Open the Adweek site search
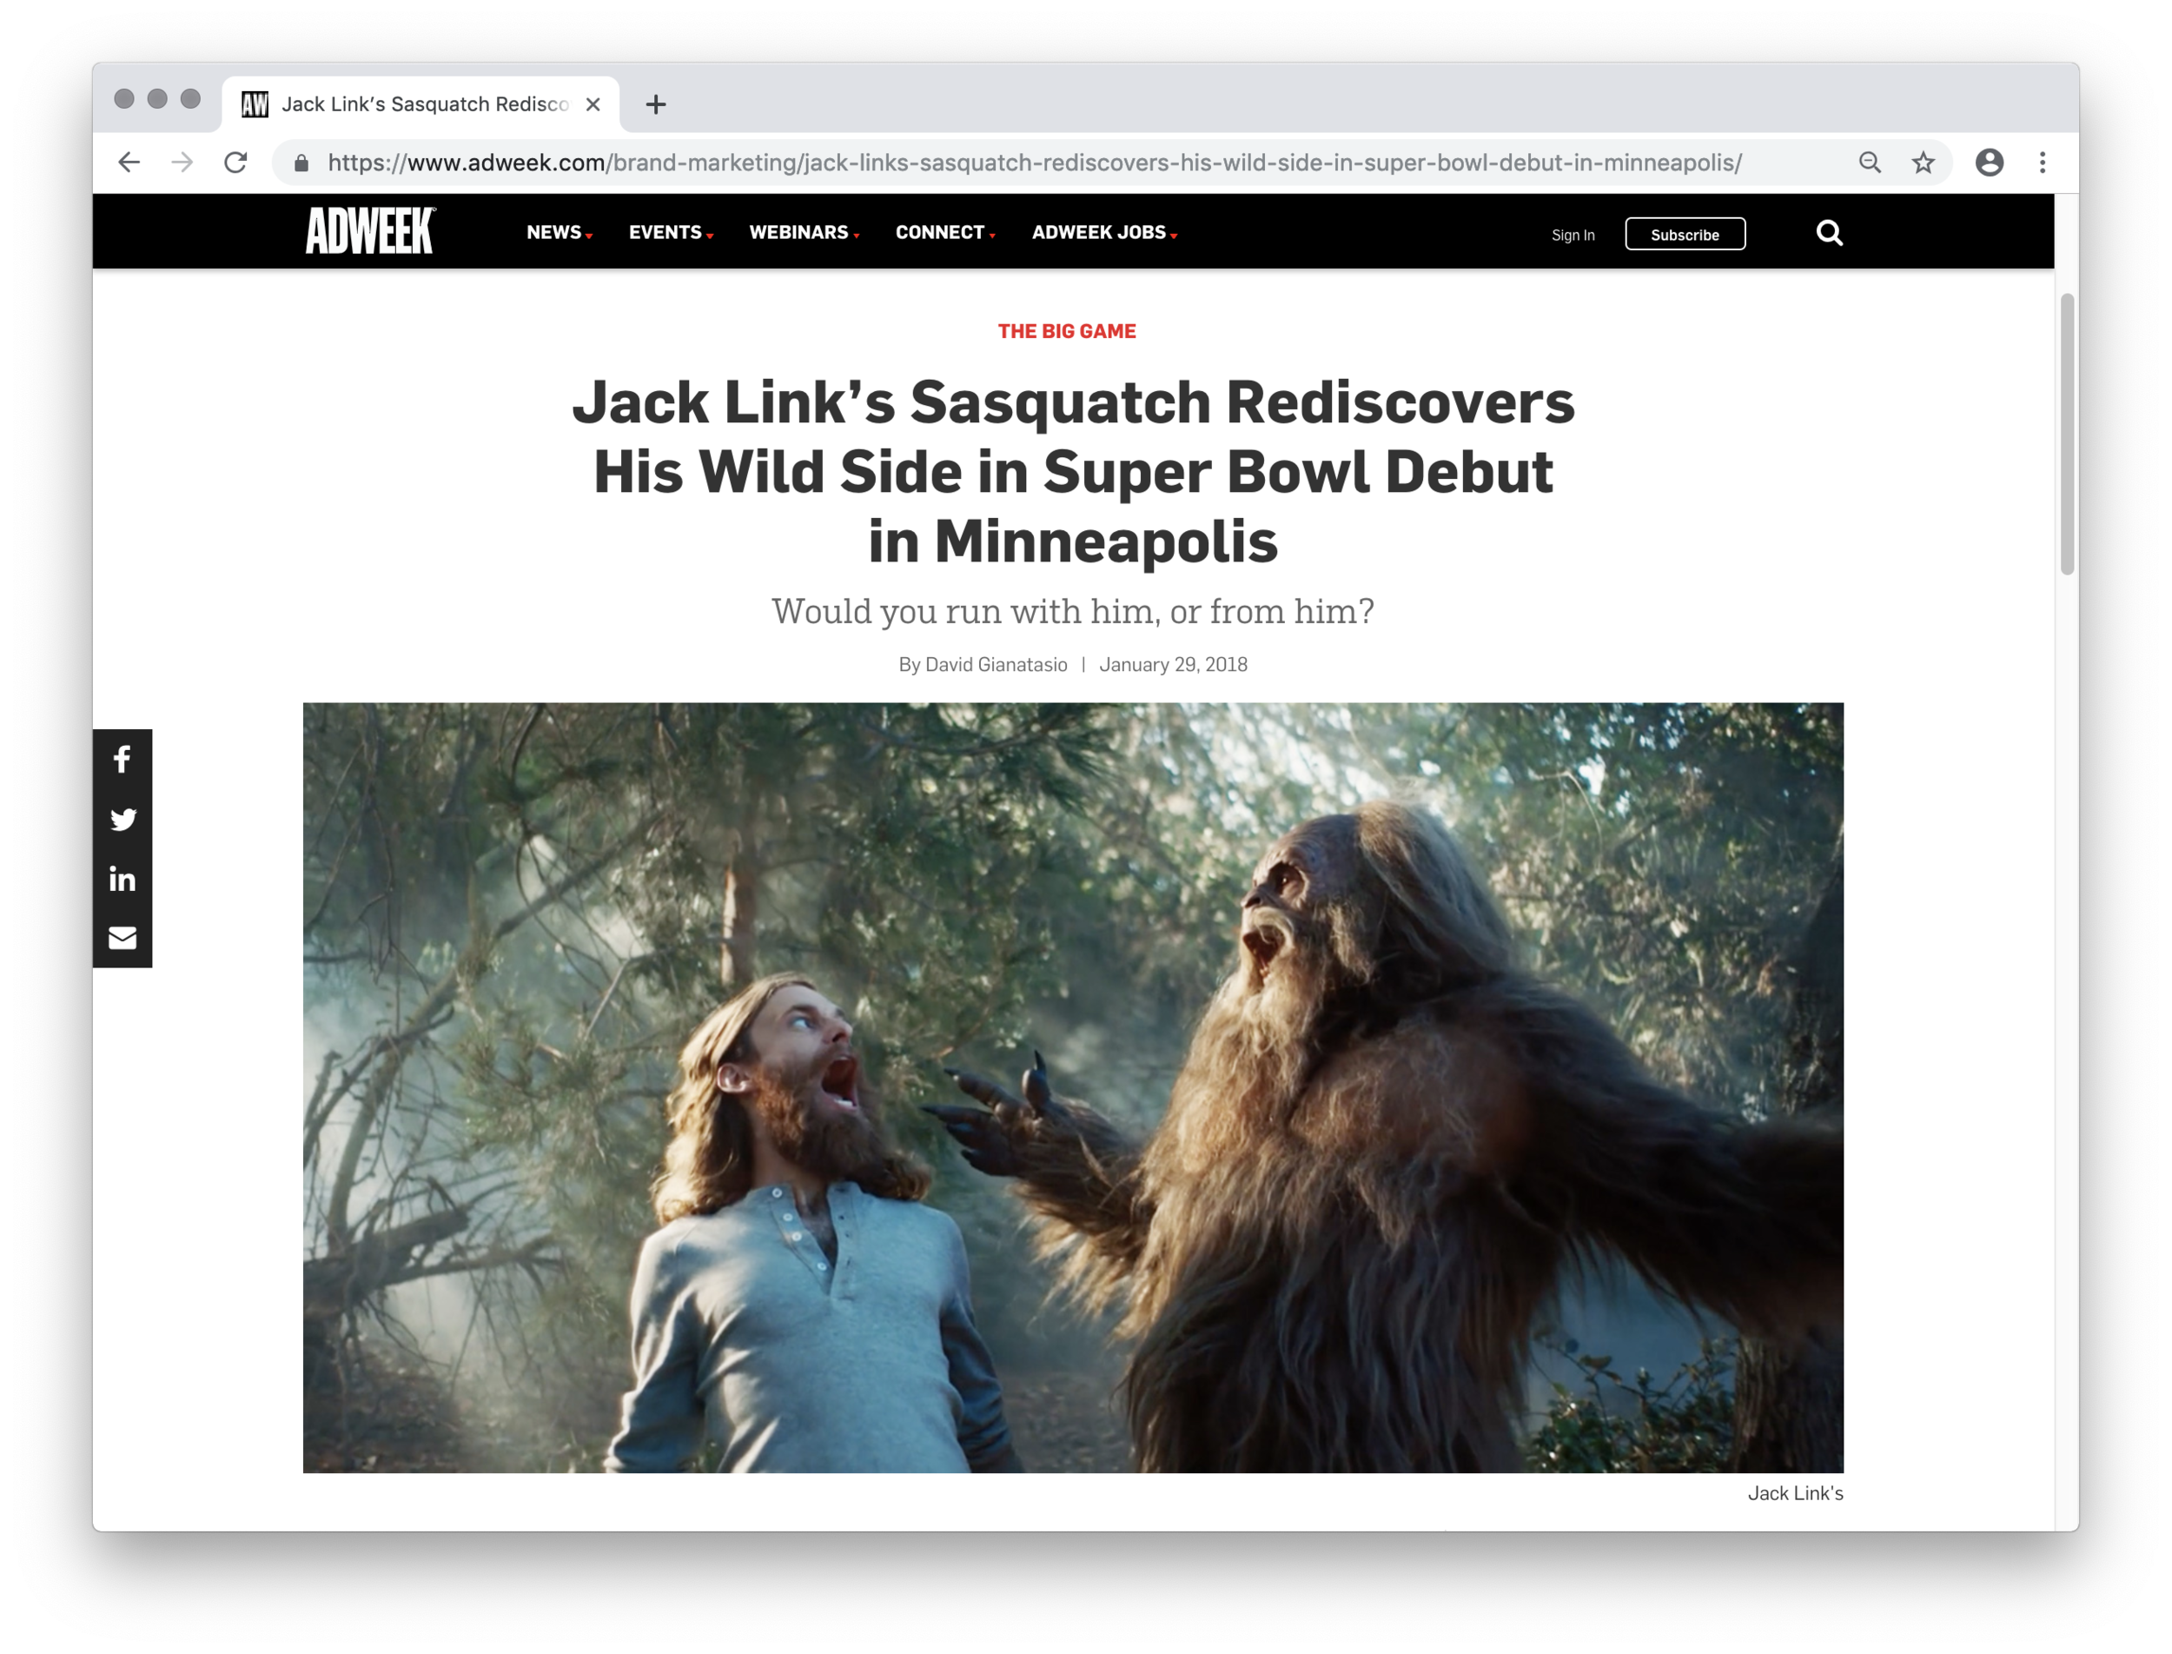This screenshot has width=2172, height=1654. [x=1829, y=233]
